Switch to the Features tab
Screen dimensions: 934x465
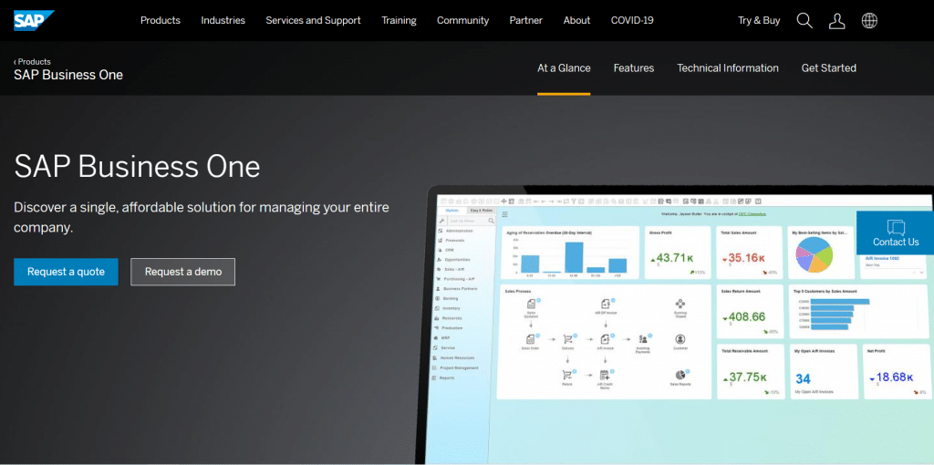[x=634, y=67]
